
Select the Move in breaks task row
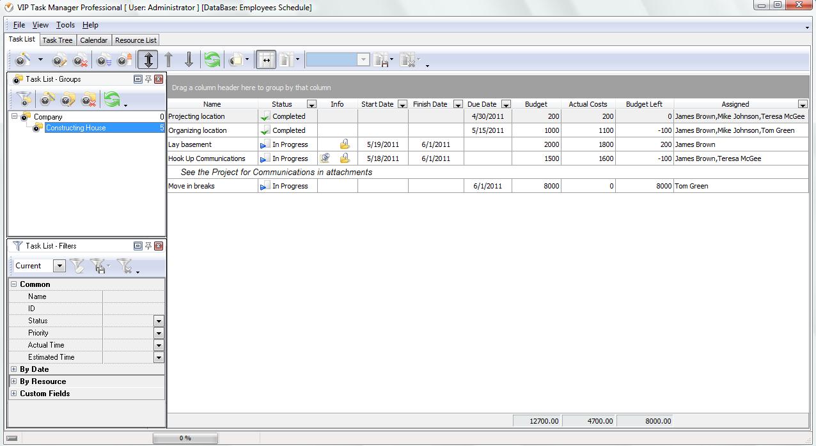coord(211,186)
